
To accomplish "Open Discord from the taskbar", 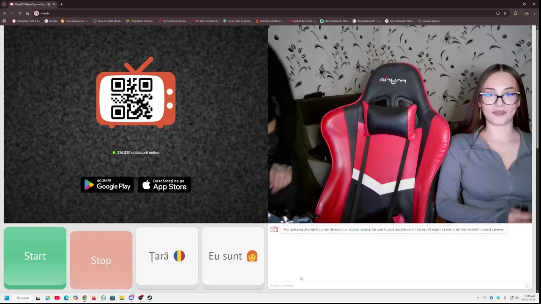I will [x=131, y=298].
